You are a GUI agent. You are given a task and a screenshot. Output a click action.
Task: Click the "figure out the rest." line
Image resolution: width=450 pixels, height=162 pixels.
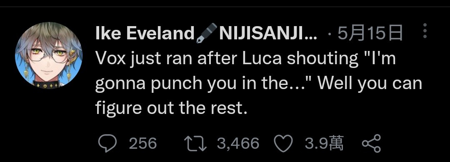(x=171, y=108)
